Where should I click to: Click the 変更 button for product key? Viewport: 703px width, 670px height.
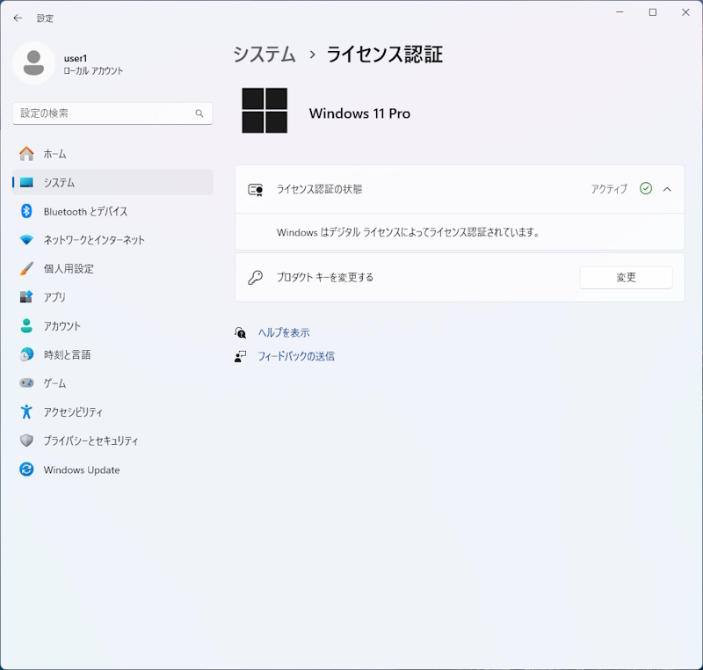(x=626, y=277)
